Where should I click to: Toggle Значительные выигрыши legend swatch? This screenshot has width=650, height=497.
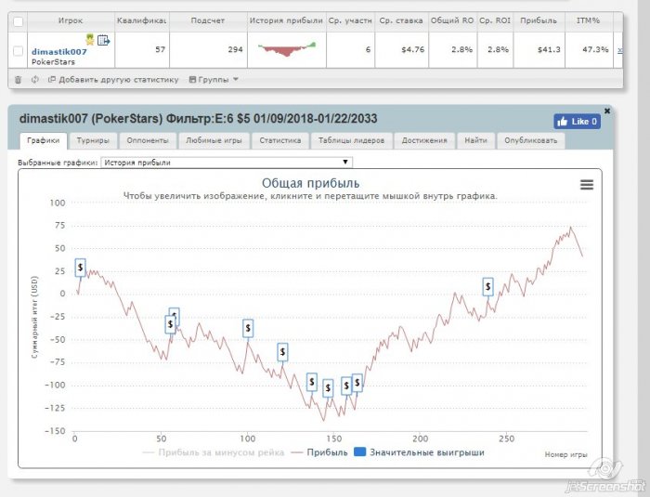tap(360, 451)
